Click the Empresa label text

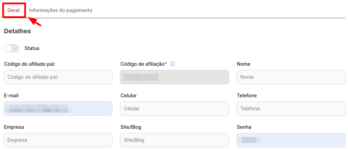tap(14, 127)
